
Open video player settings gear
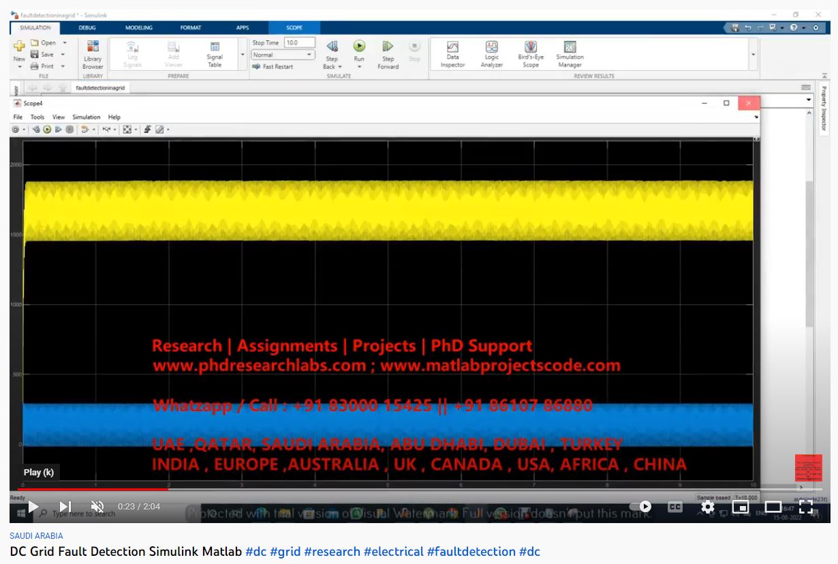pyautogui.click(x=708, y=507)
